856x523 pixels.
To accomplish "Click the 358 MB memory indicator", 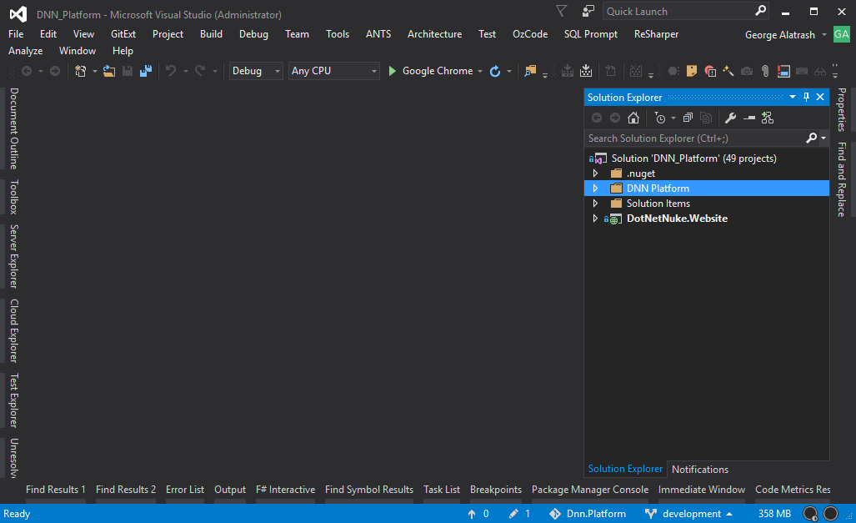I will (774, 514).
